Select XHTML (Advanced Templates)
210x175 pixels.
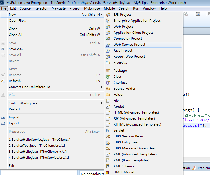143,124
